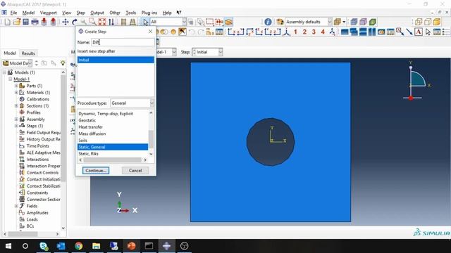Image resolution: width=451 pixels, height=253 pixels.
Task: Enable wireframe render style cube
Action: click(418, 22)
